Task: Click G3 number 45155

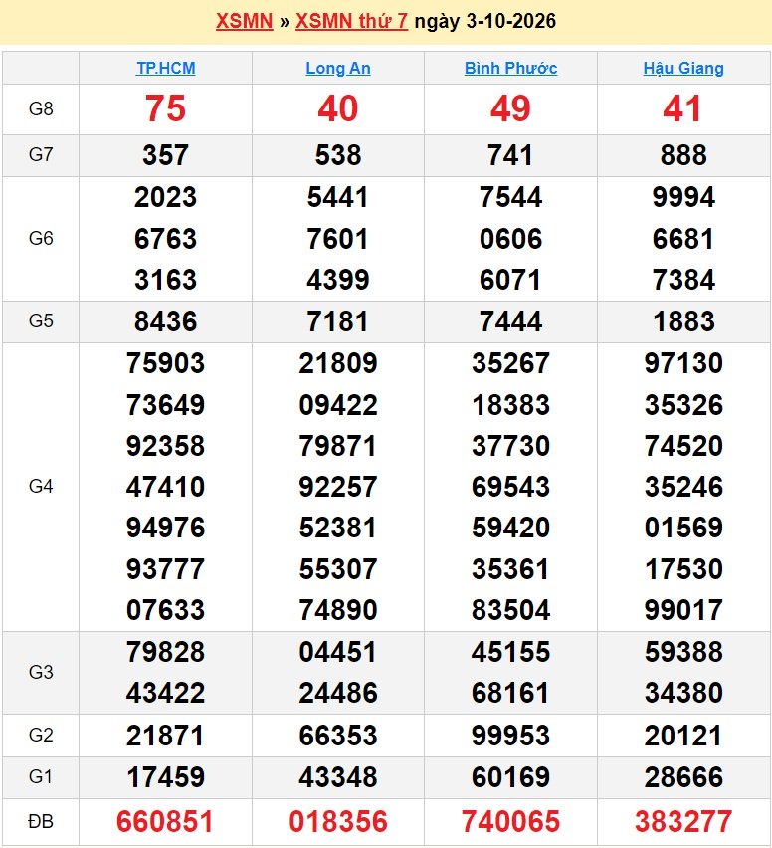Action: click(x=511, y=652)
